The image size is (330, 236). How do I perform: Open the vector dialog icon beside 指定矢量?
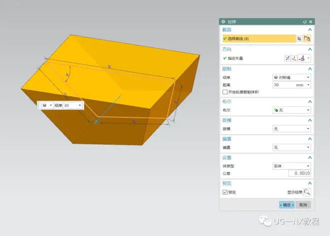coord(294,58)
